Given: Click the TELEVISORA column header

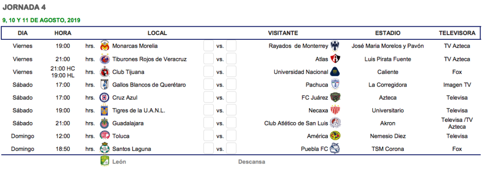Looking at the screenshot, I should [x=457, y=33].
